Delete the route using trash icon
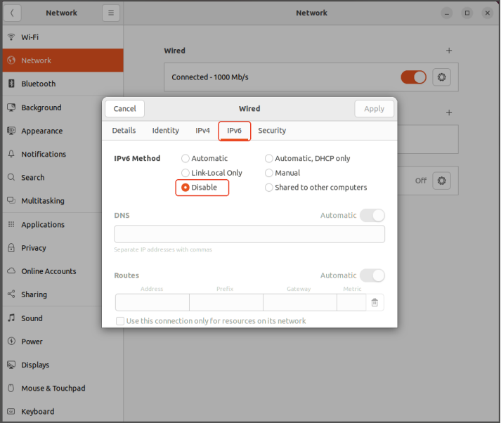The height and width of the screenshot is (423, 501). [375, 302]
